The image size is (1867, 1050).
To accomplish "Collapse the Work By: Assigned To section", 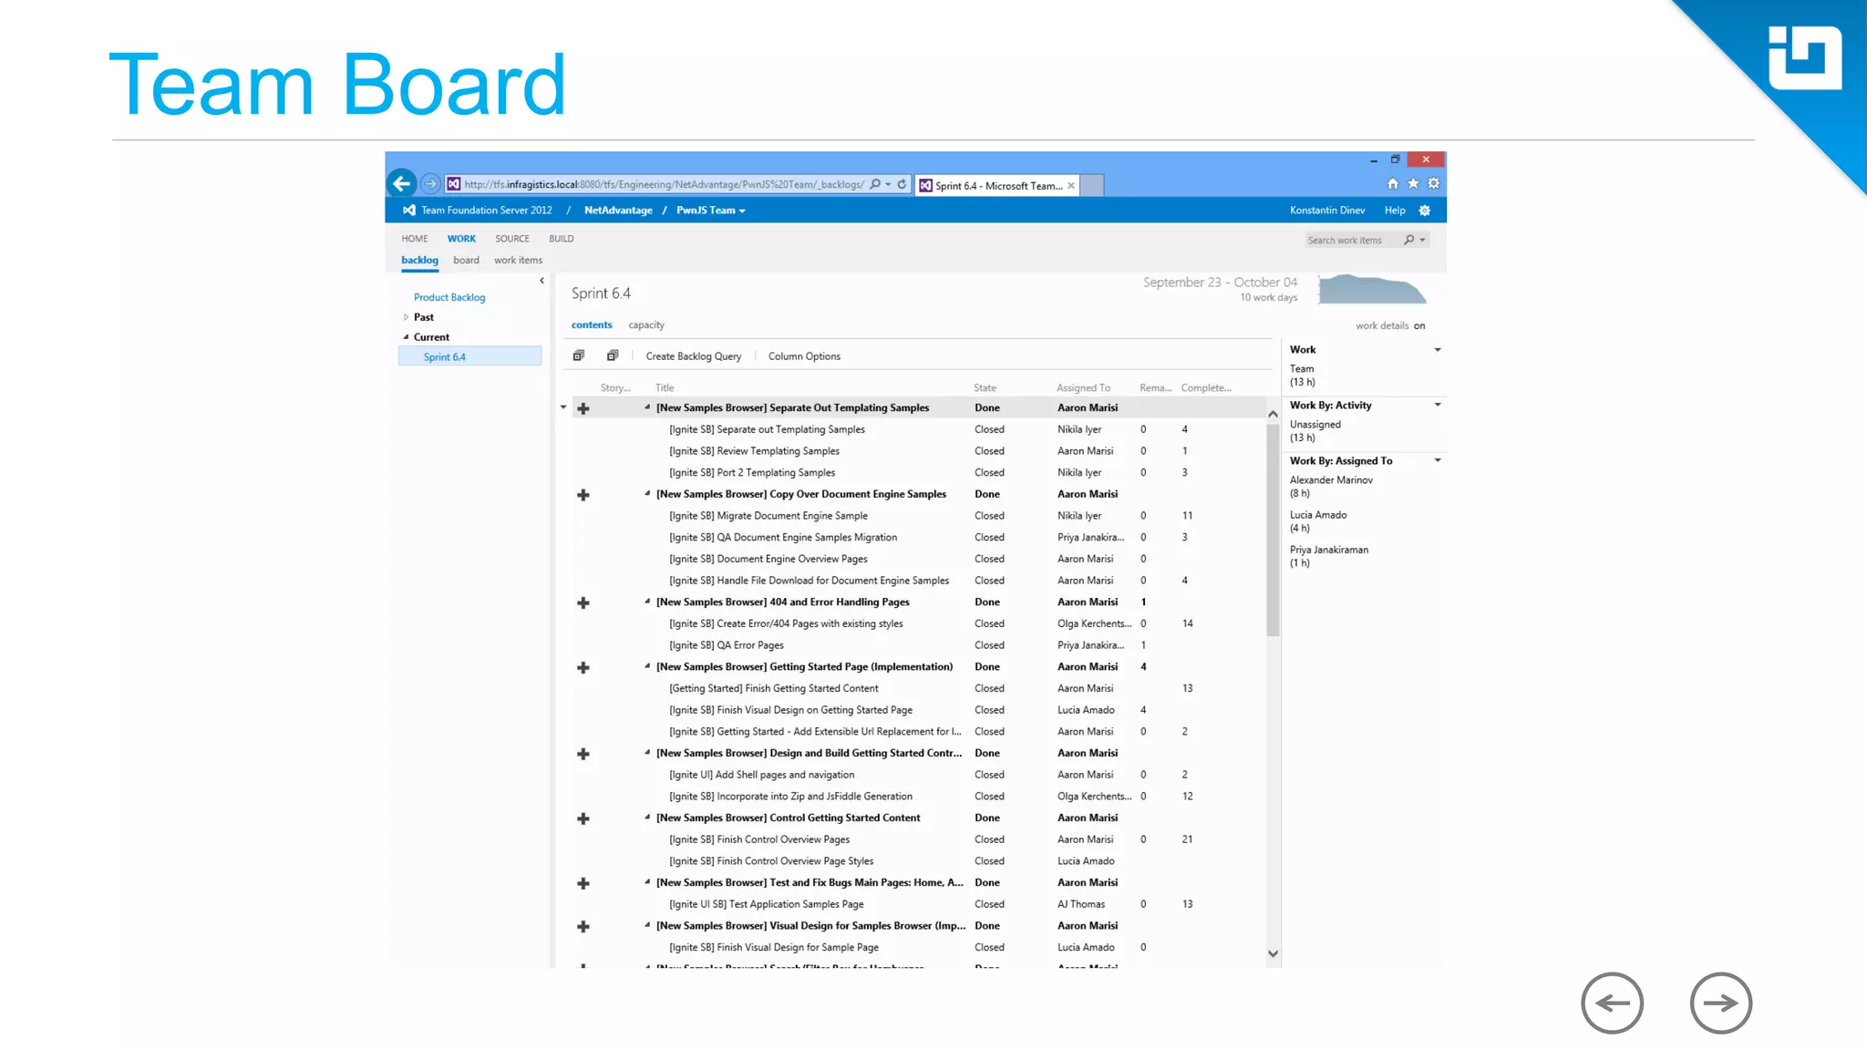I will (1438, 460).
